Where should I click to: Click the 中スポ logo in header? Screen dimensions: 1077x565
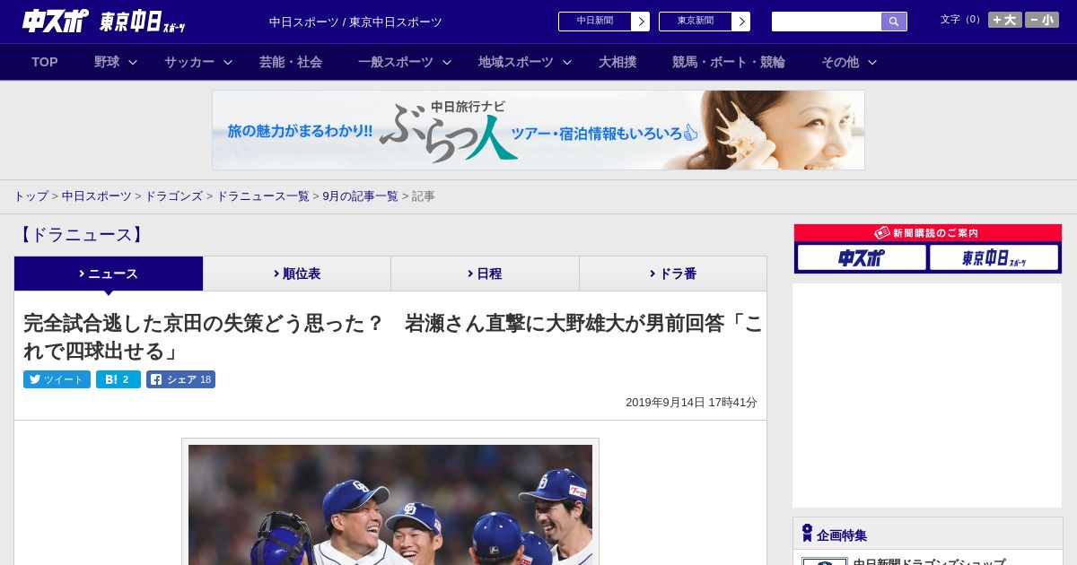55,21
